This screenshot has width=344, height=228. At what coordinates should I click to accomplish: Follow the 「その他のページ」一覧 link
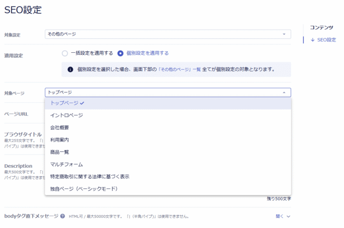coord(179,70)
